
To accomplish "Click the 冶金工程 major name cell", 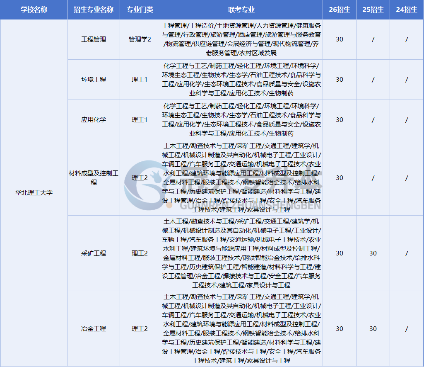I will pyautogui.click(x=94, y=329).
